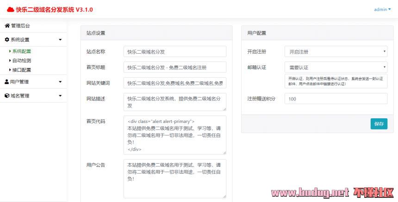Select 系统配置 in the sidebar
Screen dimensions: 398x202
point(21,51)
